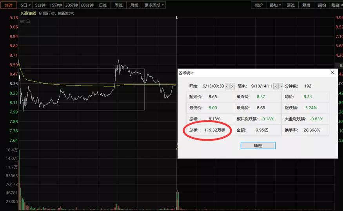The width and height of the screenshot is (343, 211).
Task: Switch to 简约 simple view
Action: coord(322,5)
